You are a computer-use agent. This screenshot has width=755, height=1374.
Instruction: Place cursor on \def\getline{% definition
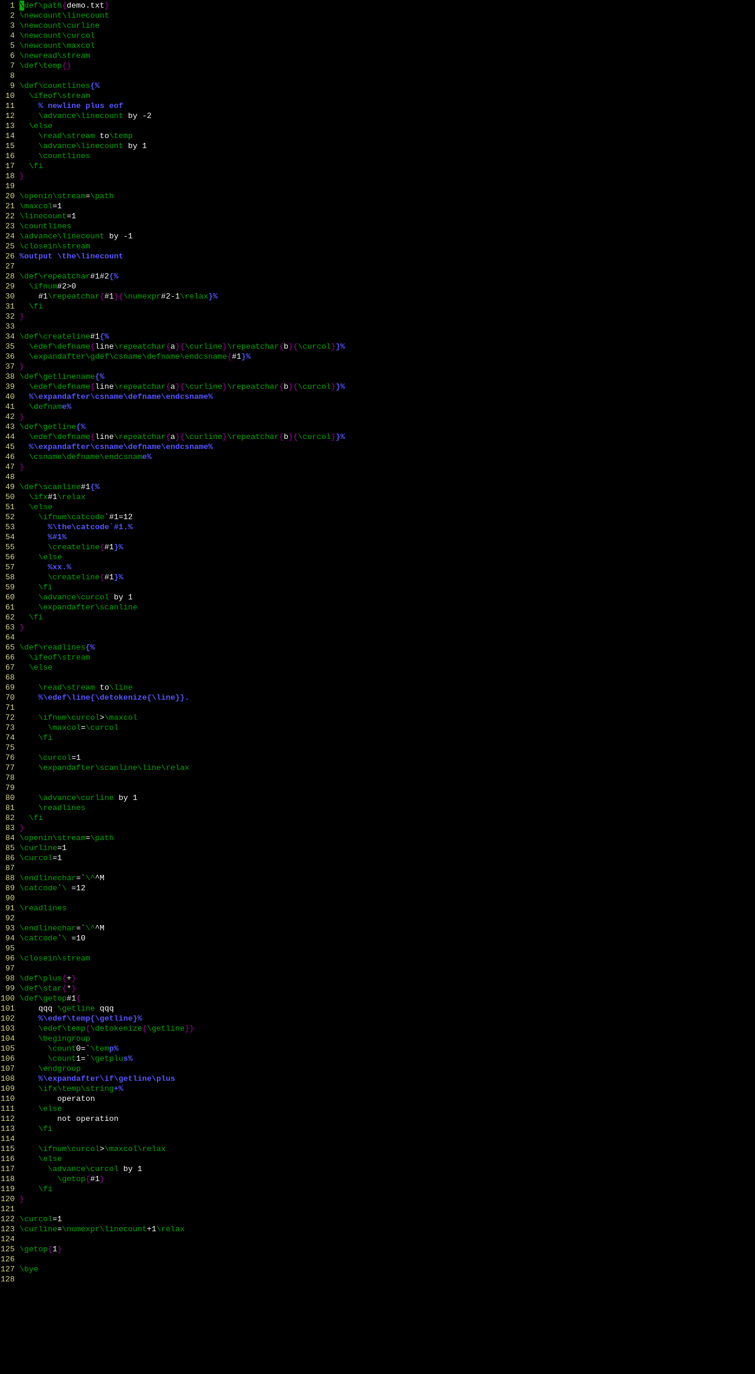coord(52,427)
